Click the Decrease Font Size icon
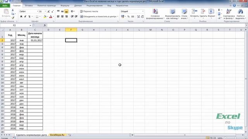The height and width of the screenshot is (139, 248). pos(52,12)
